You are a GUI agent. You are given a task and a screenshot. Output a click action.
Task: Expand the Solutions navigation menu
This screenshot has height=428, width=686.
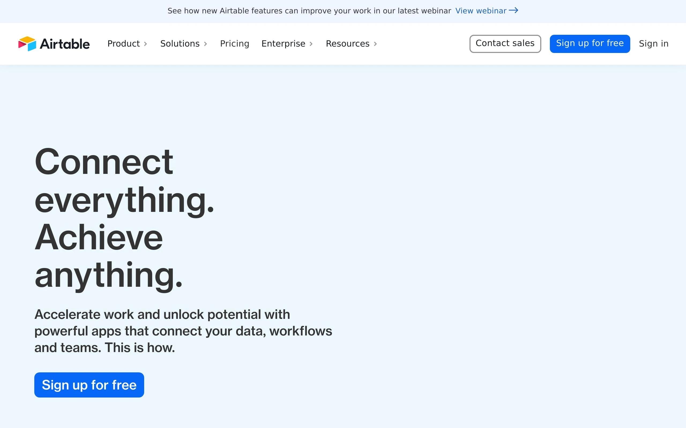pos(184,43)
